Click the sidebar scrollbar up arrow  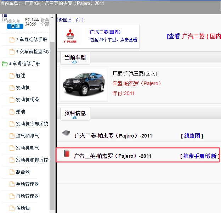coord(52,17)
